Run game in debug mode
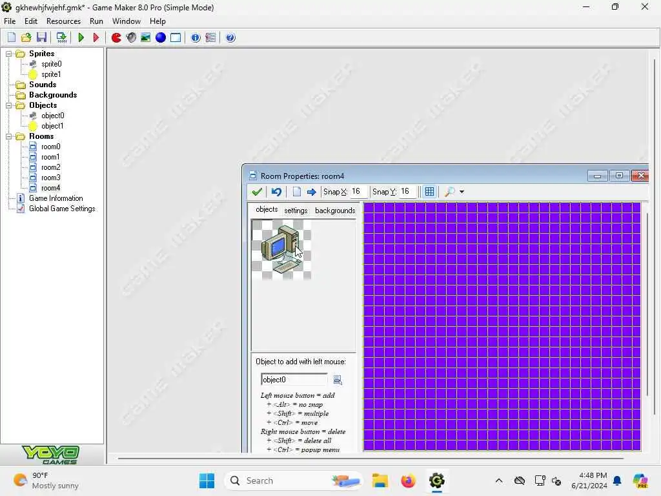The image size is (661, 496). pos(96,37)
